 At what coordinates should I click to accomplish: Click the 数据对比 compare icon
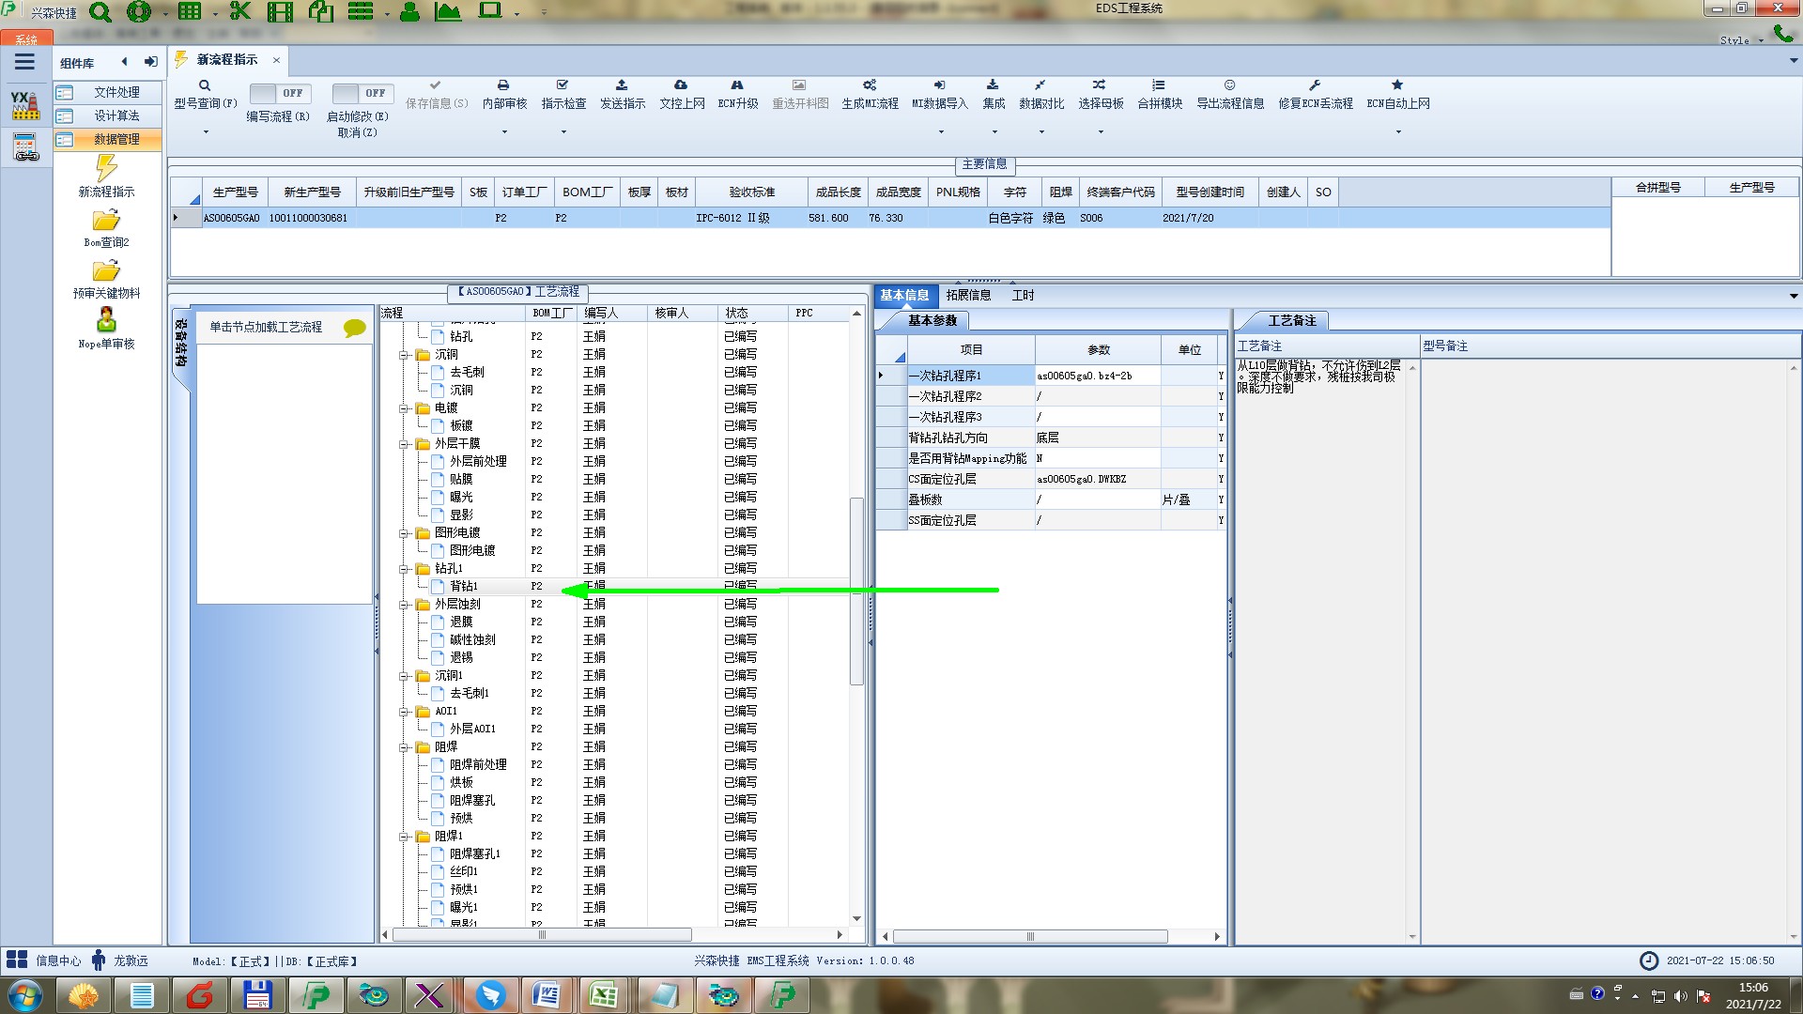(x=1040, y=85)
